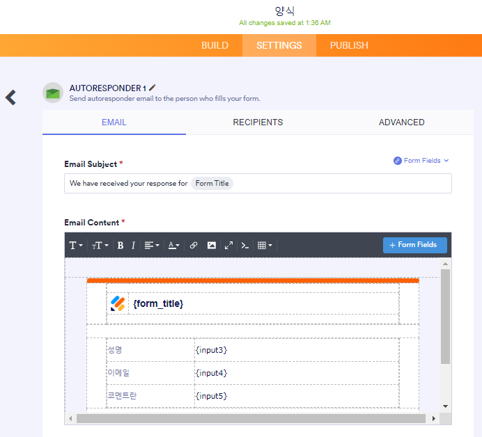The image size is (482, 437).
Task: Click the {input5} placeholder cell
Action: coord(297,396)
